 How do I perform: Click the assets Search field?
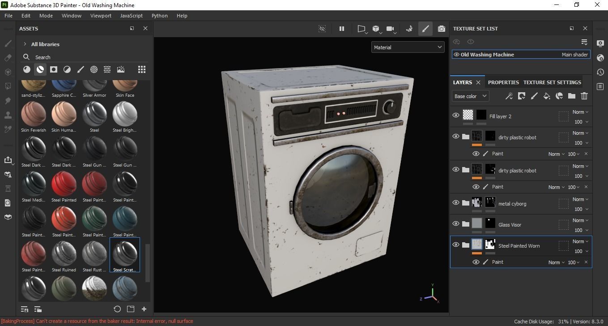pos(85,57)
